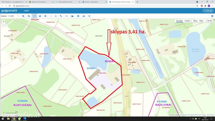Select the identify info tool icon
Viewport: 215px width, 121px height.
(x=56, y=16)
